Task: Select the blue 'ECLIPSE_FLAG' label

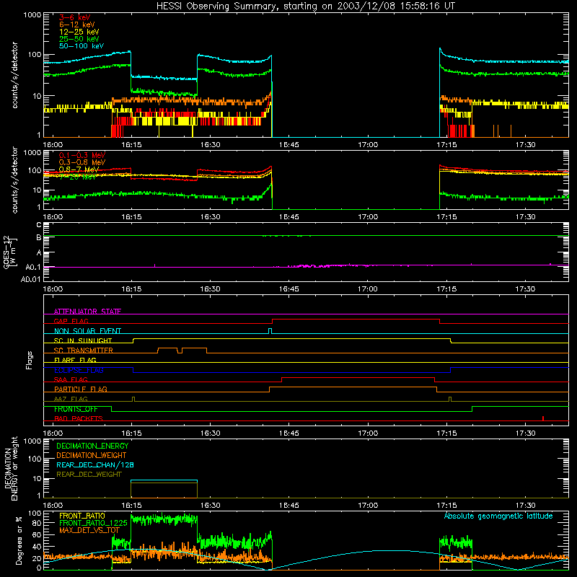Action: (79, 370)
